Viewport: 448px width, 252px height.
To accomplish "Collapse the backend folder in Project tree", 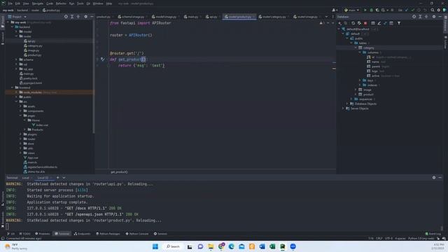I will 13,27.
